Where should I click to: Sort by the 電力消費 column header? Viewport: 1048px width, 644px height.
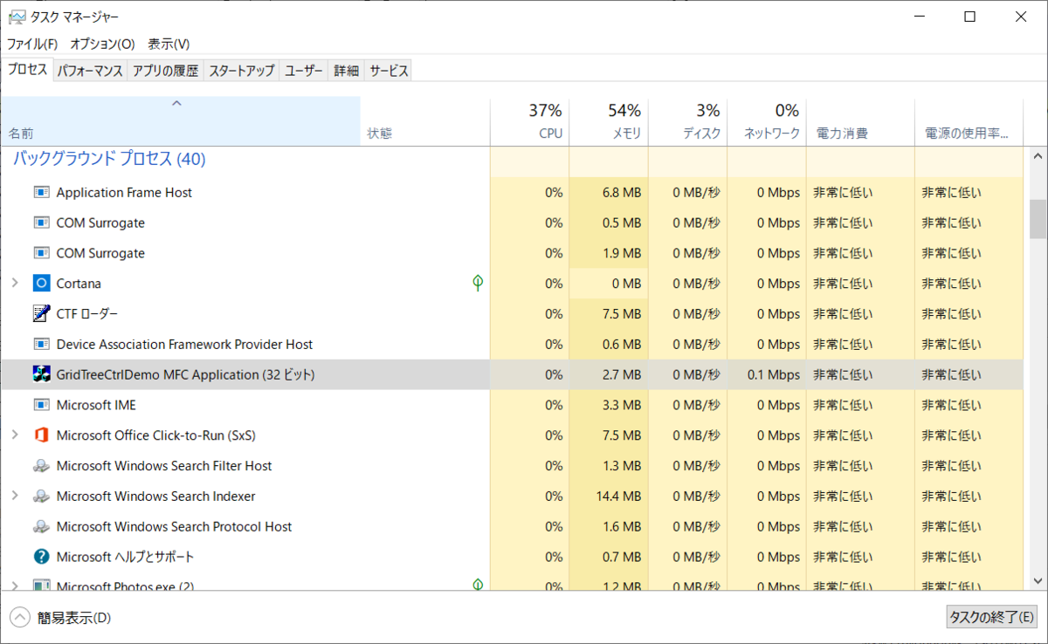click(x=860, y=121)
